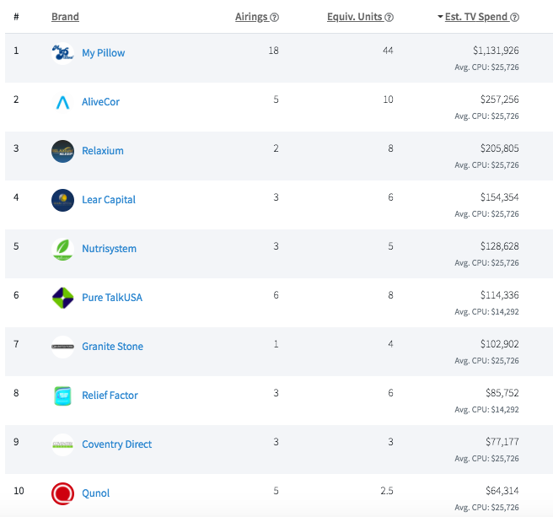Sort table by Brand column header
553x517 pixels.
pos(65,17)
